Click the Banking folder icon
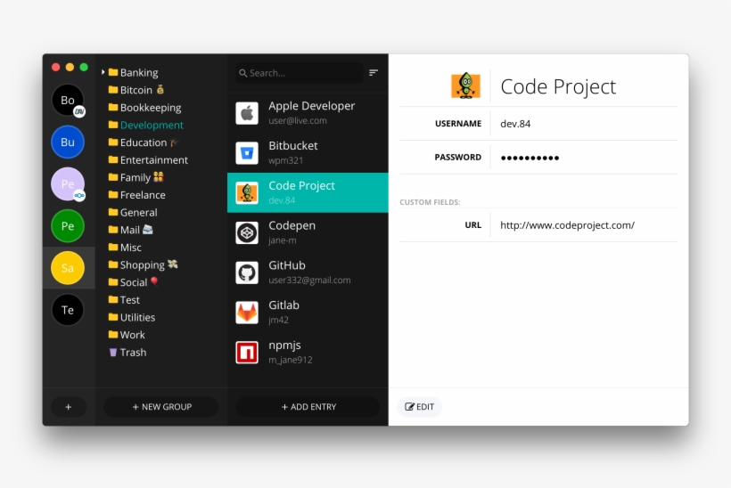Image resolution: width=731 pixels, height=488 pixels. pos(113,72)
